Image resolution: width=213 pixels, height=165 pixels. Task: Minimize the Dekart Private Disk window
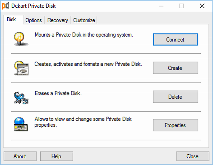pyautogui.click(x=161, y=6)
